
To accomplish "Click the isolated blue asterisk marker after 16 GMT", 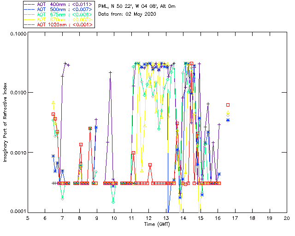I will [228, 120].
